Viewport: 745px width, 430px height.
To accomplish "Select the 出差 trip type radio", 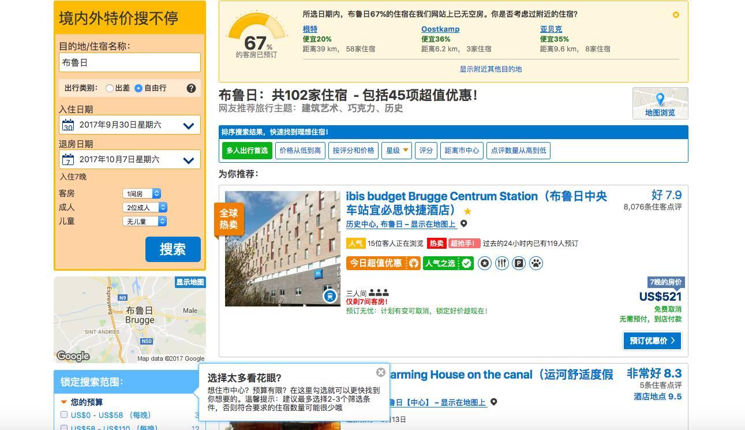I will point(109,88).
